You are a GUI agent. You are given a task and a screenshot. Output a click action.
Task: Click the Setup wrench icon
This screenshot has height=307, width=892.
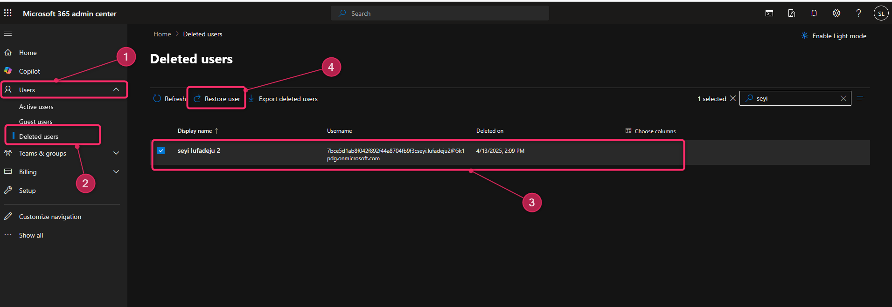click(8, 190)
